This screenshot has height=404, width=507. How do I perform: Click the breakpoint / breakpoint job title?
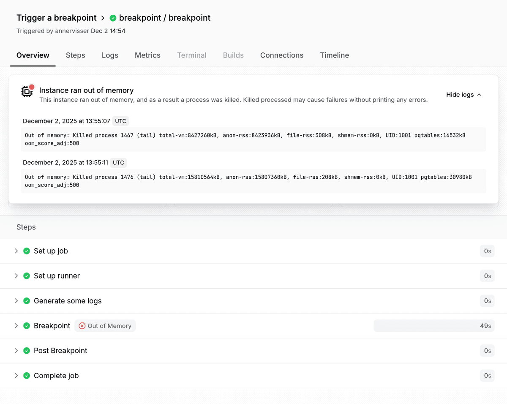click(165, 18)
